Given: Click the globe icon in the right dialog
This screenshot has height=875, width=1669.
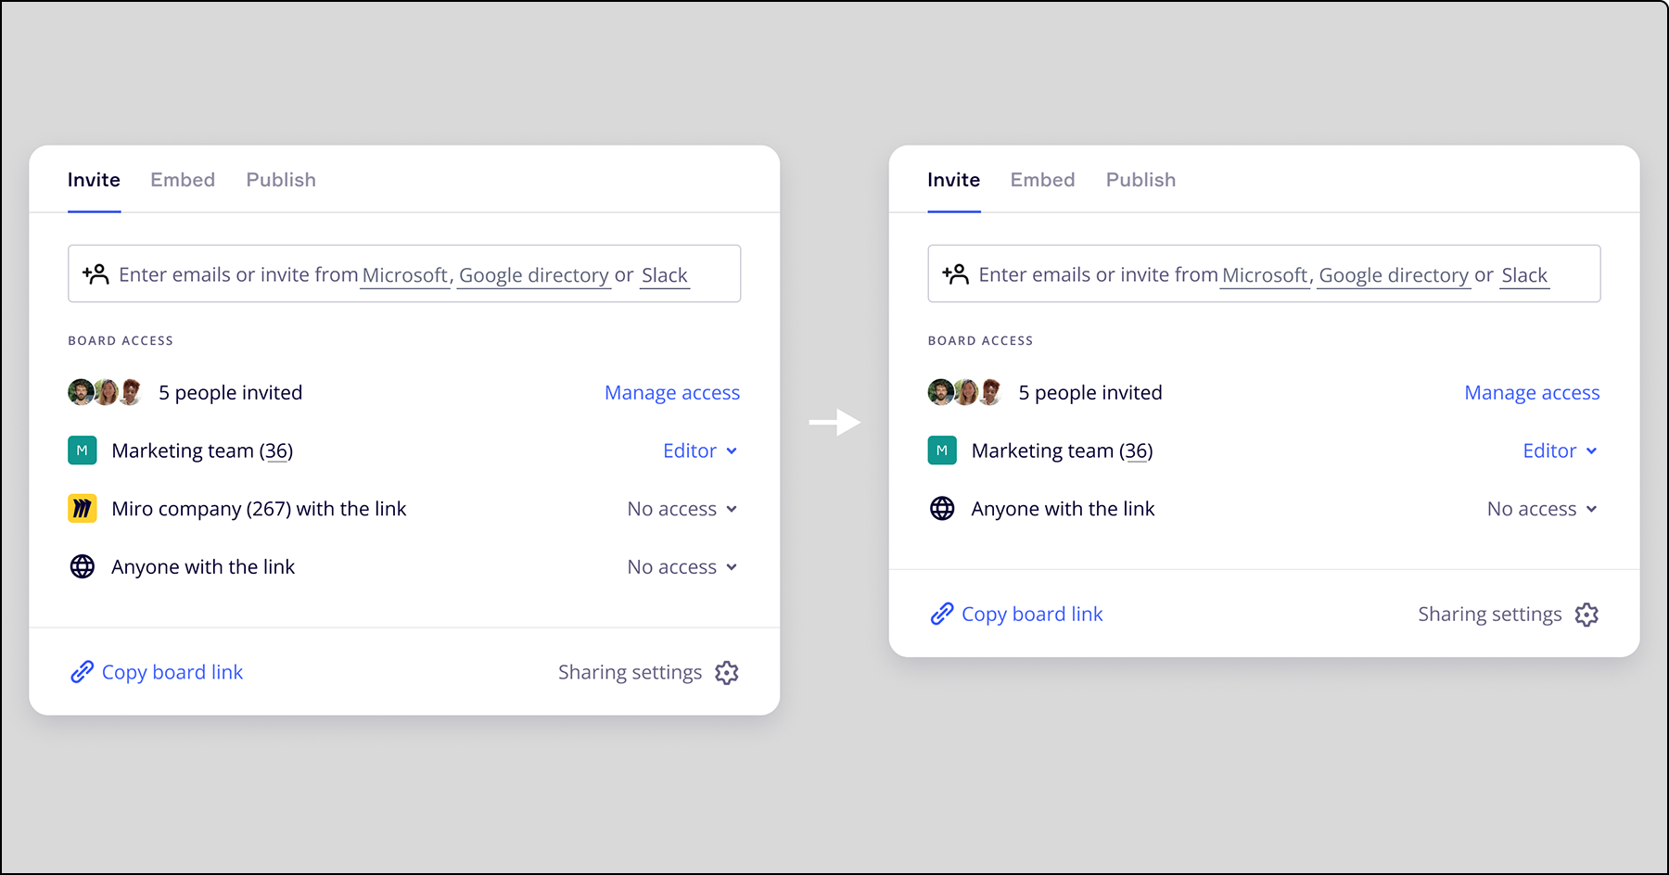Looking at the screenshot, I should tap(942, 509).
